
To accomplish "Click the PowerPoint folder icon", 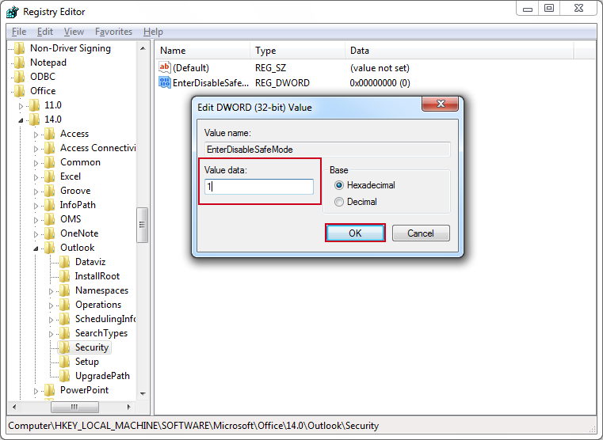I will tap(50, 389).
